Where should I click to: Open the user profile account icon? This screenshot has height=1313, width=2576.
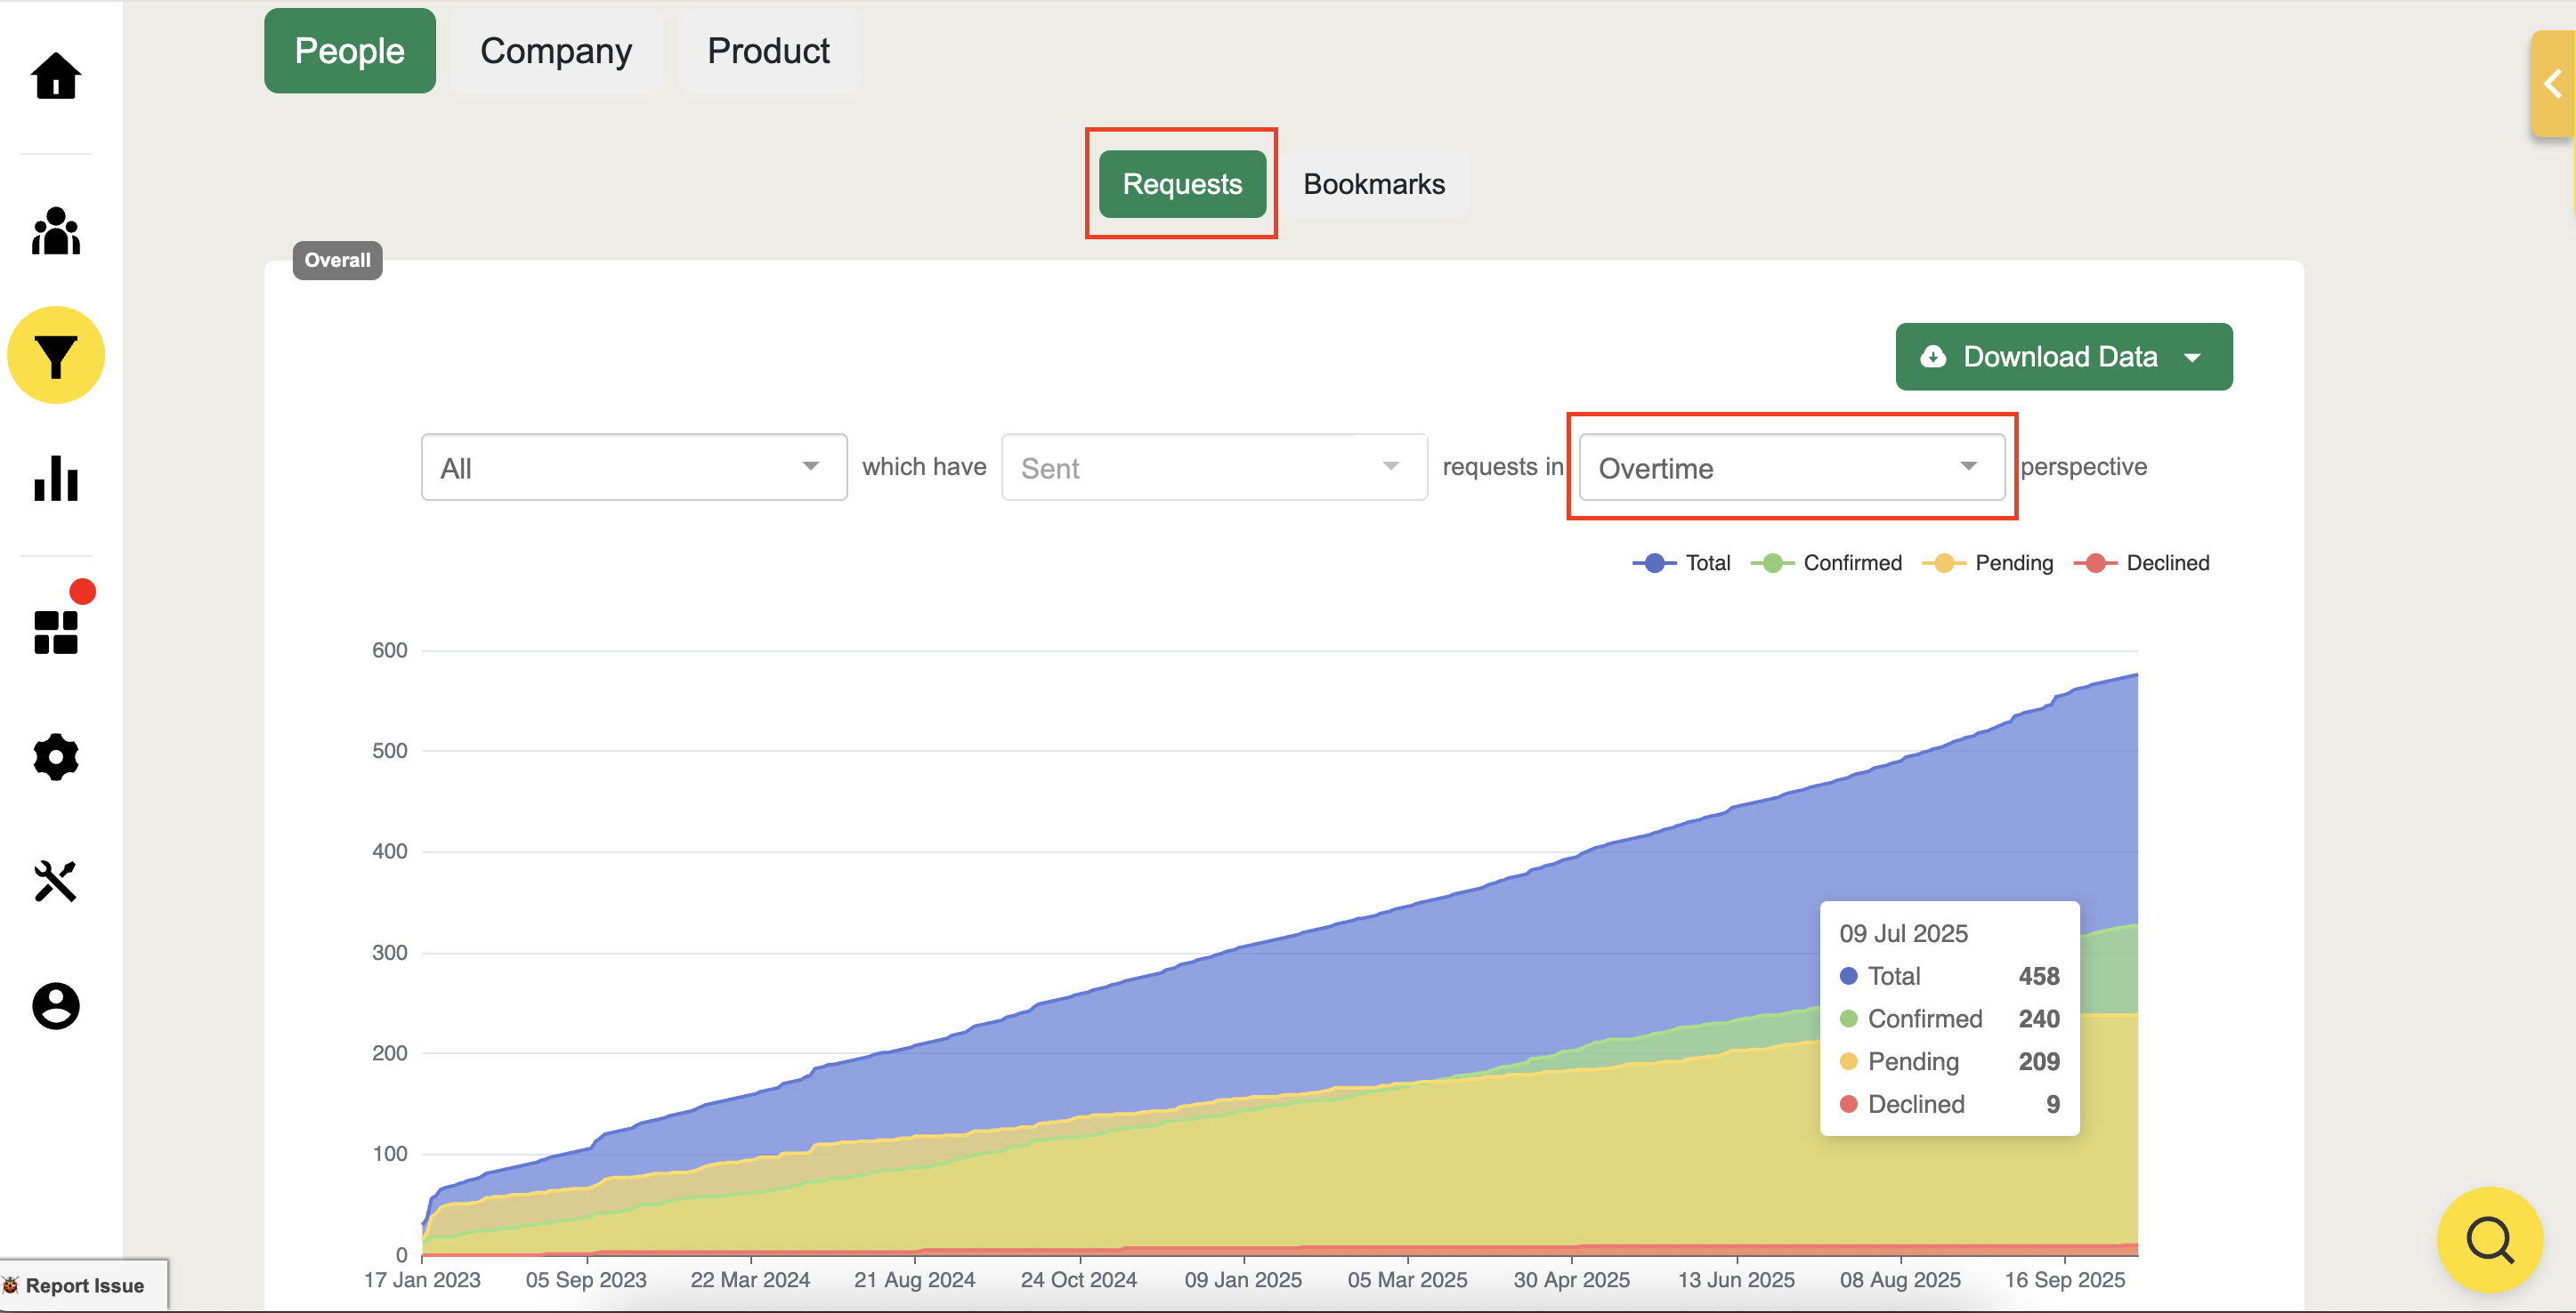pyautogui.click(x=56, y=1005)
